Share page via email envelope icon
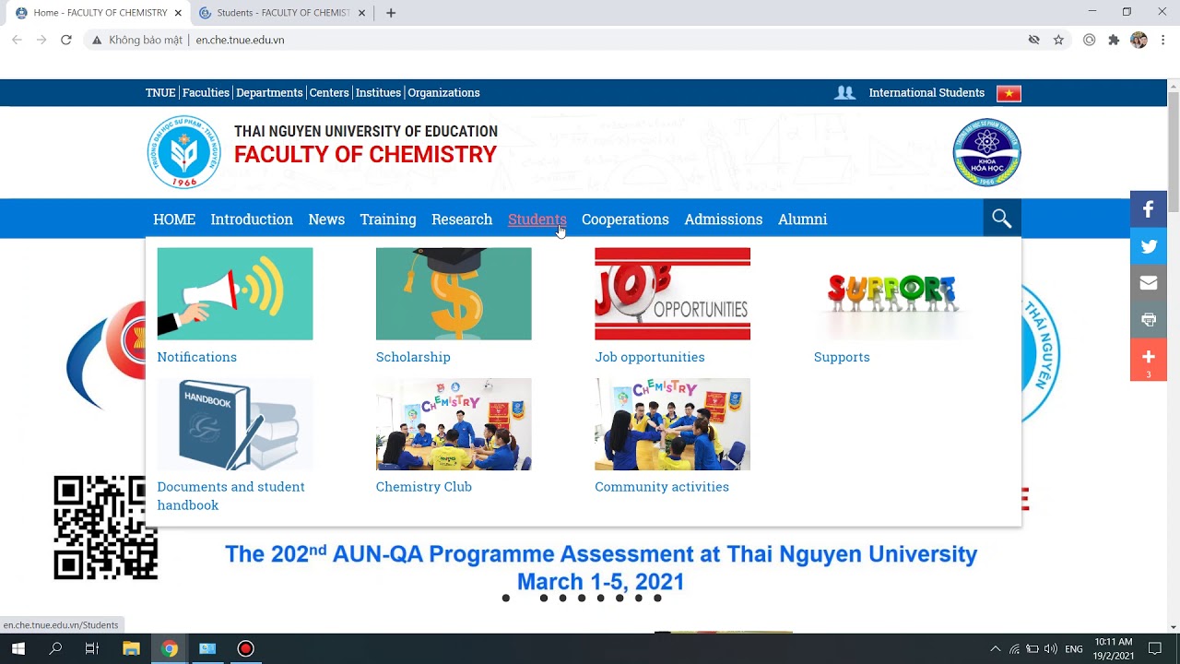 point(1149,283)
